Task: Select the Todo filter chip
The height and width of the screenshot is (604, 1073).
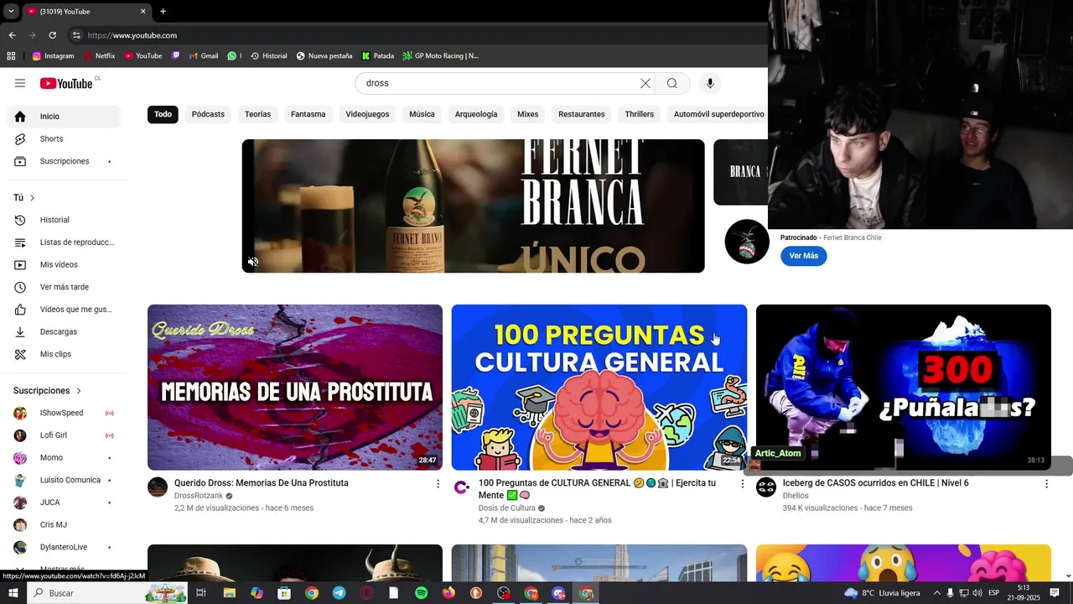Action: 163,114
